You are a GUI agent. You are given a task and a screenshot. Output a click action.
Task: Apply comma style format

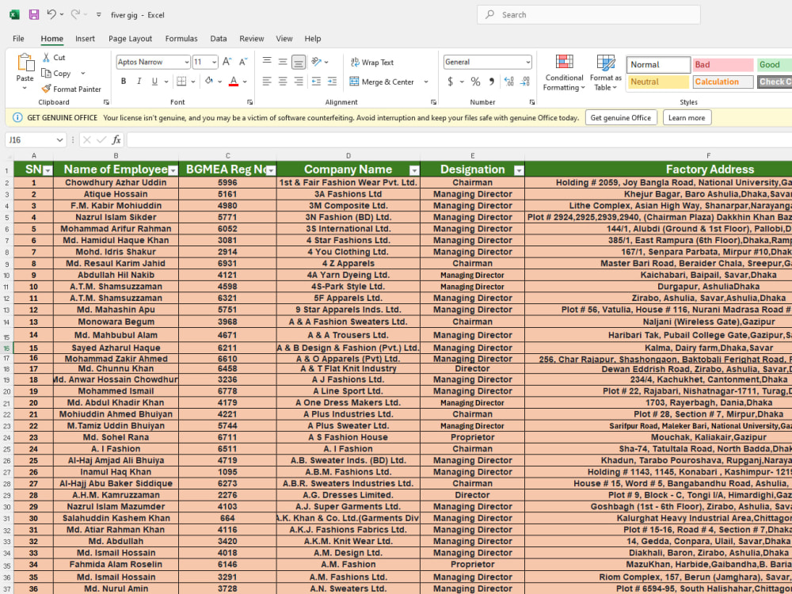pos(492,82)
